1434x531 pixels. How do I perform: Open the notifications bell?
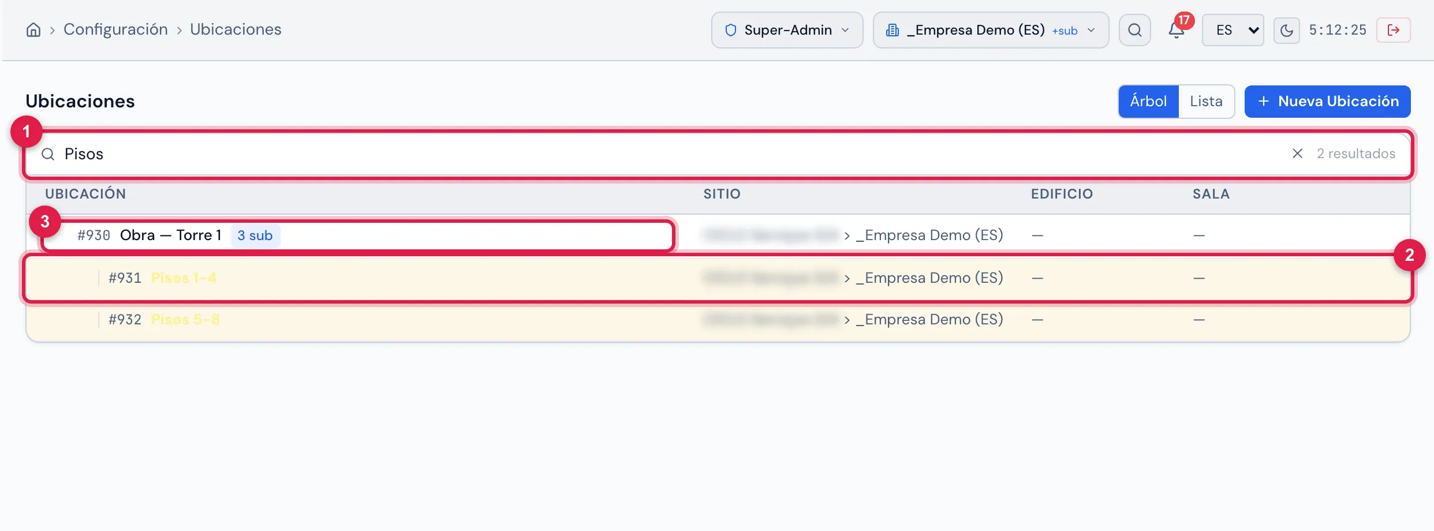click(1176, 30)
